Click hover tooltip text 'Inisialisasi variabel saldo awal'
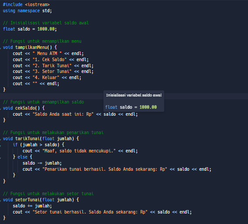248x224 pixels. click(x=134, y=95)
